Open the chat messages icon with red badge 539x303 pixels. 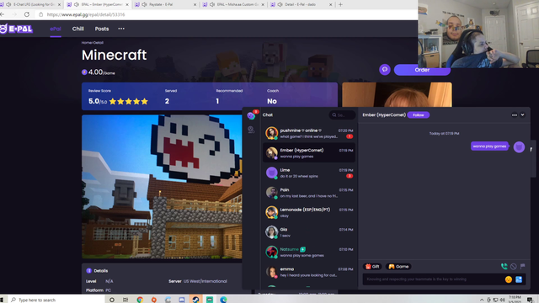point(251,115)
